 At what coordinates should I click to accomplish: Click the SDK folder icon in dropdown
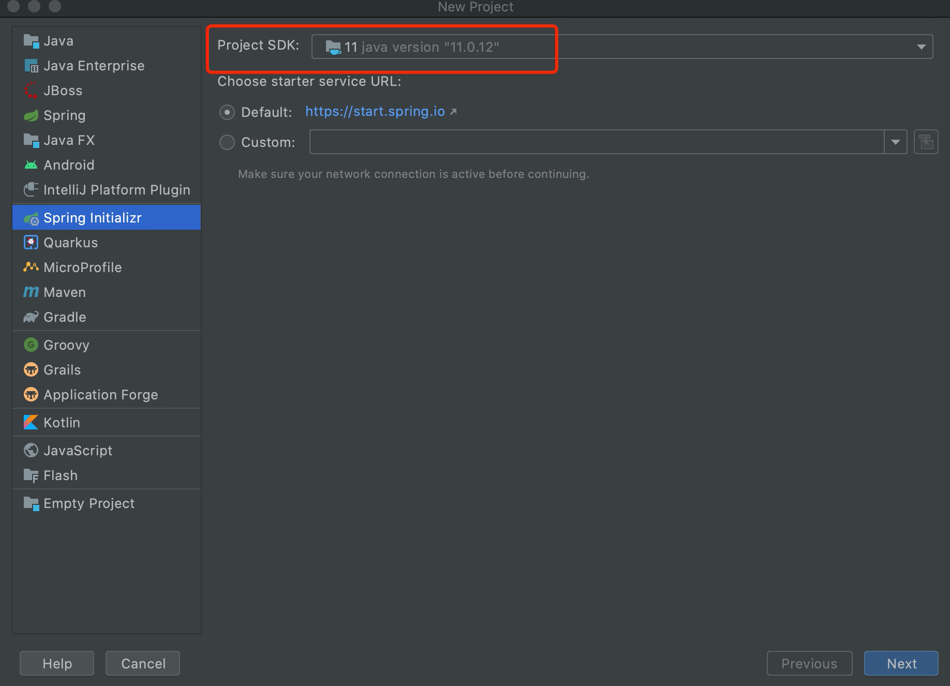(333, 47)
